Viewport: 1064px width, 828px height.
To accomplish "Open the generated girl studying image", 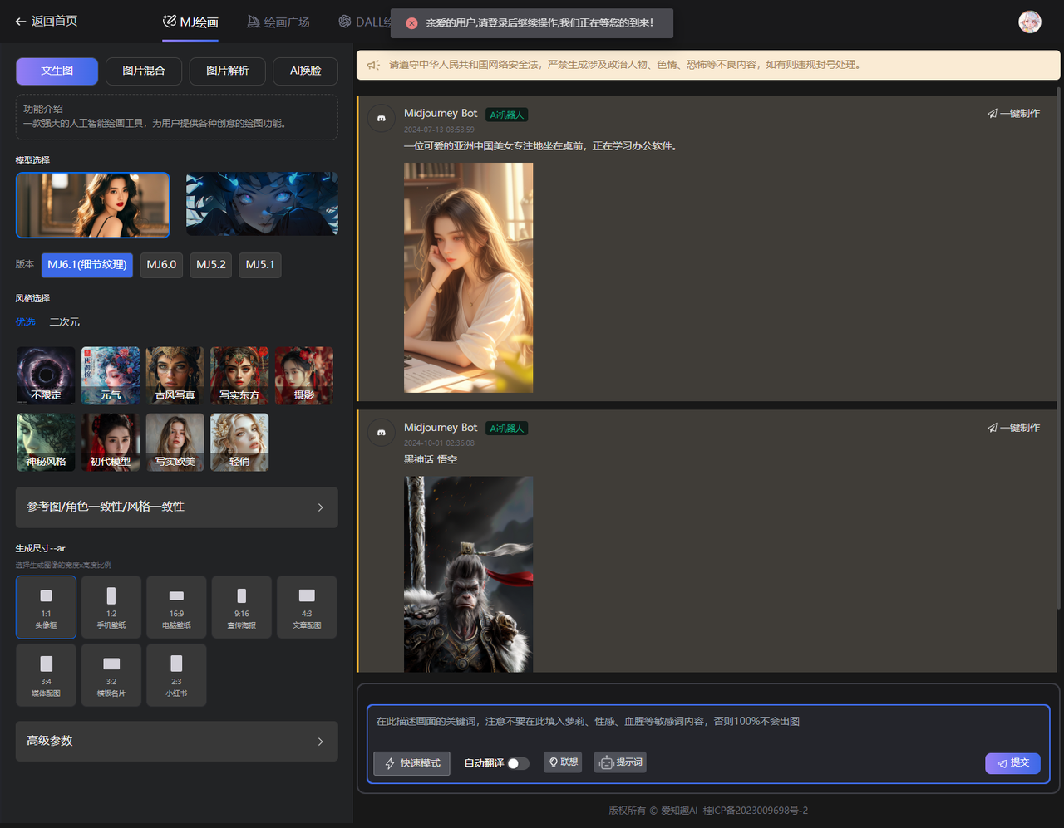I will 469,277.
